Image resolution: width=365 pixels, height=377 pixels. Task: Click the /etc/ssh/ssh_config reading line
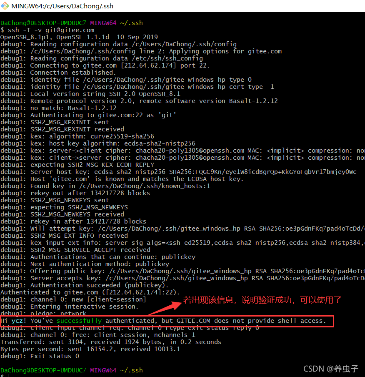[x=102, y=58]
